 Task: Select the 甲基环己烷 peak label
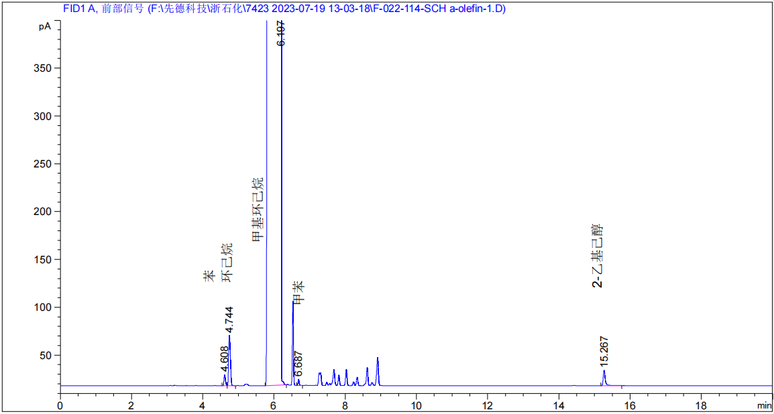point(258,210)
